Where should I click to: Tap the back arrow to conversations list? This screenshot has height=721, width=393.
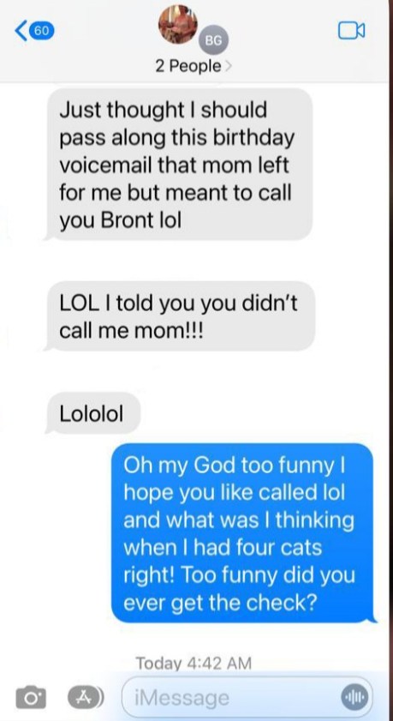21,31
